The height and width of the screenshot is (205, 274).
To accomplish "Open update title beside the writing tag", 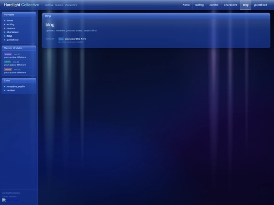I will (x=15, y=57).
